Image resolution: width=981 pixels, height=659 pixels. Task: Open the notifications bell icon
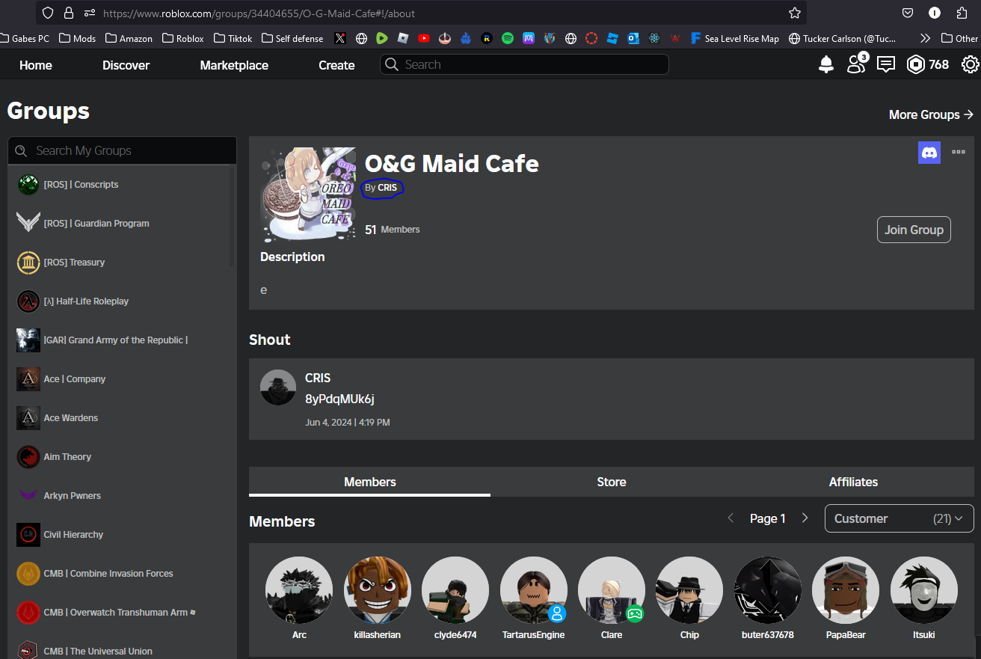pyautogui.click(x=826, y=65)
